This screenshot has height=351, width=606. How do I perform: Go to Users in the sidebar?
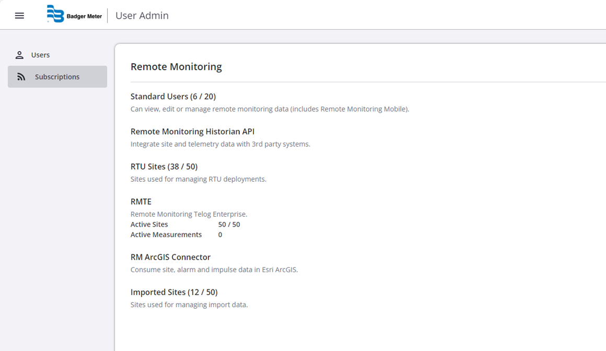click(40, 55)
